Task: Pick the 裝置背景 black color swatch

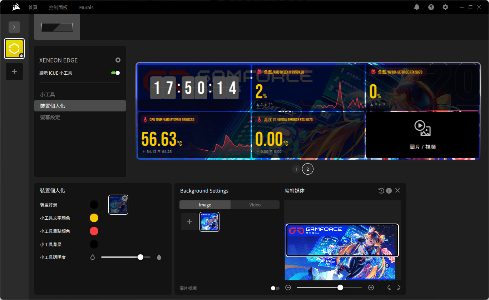Action: (94, 205)
